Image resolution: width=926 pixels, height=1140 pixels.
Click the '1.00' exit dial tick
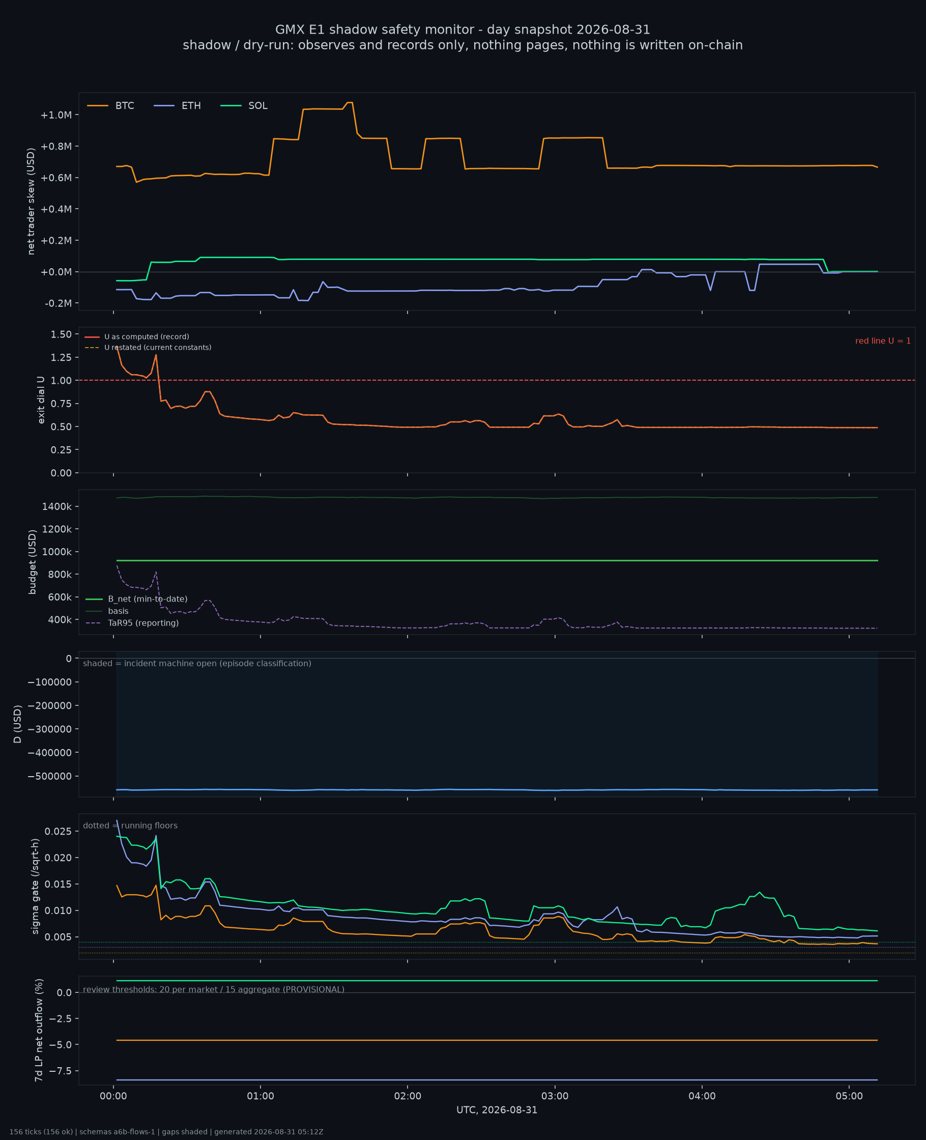pyautogui.click(x=62, y=380)
